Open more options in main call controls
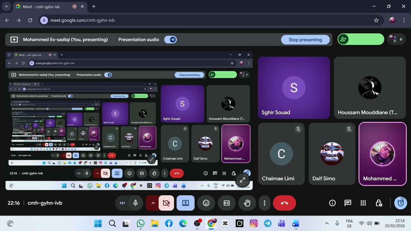This screenshot has width=411, height=231. point(265,203)
